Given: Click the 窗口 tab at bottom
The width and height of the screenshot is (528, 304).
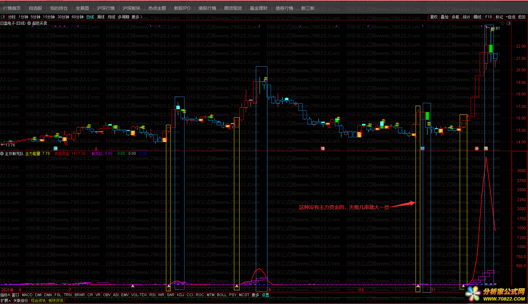Looking at the screenshot, I should pos(16,295).
